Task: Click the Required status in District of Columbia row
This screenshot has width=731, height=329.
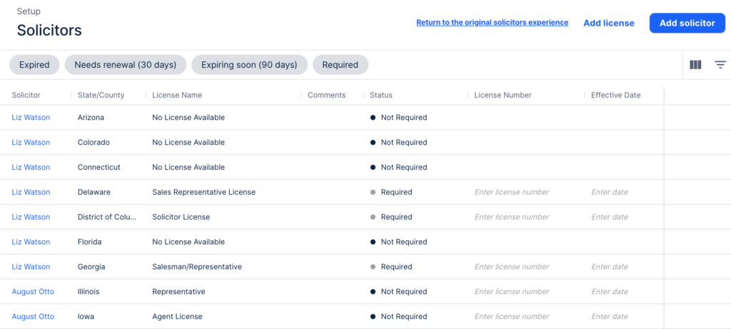Action: [x=396, y=217]
